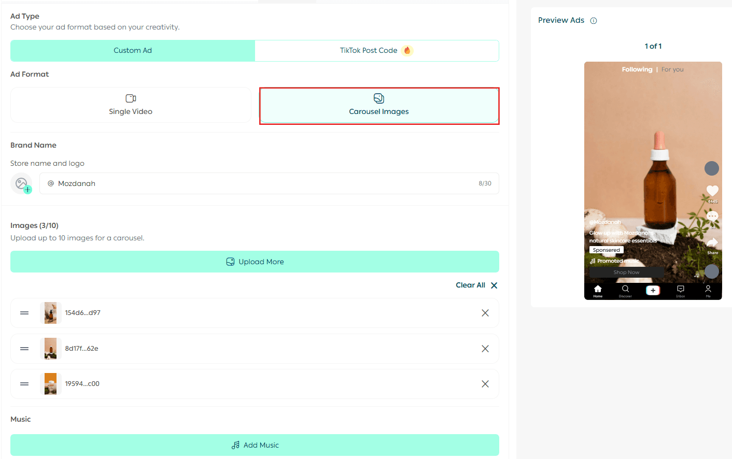Choose Single Video ad format
732x459 pixels.
(131, 105)
